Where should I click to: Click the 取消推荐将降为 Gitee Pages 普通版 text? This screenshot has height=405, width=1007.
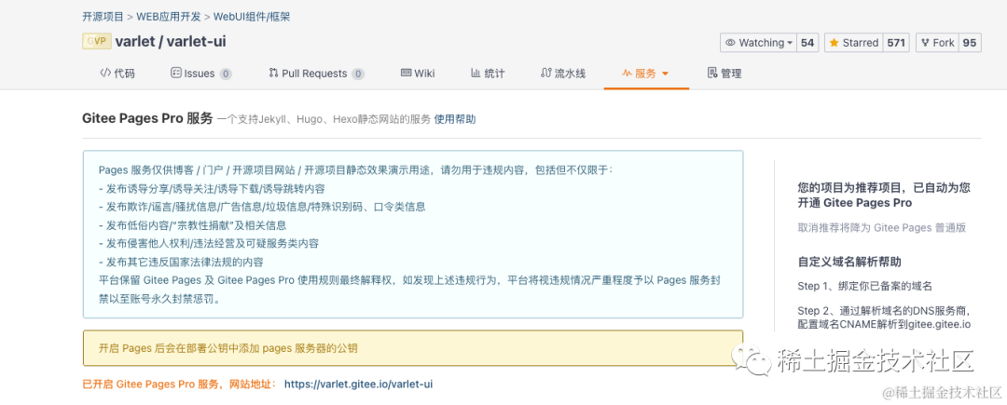tap(882, 227)
